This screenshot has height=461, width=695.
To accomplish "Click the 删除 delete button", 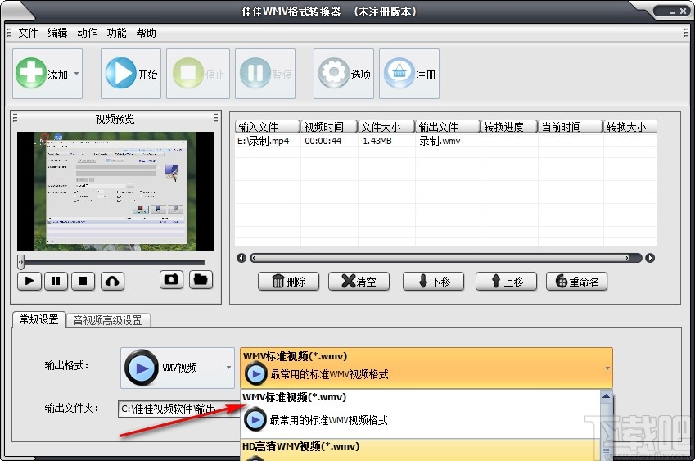I will click(x=288, y=282).
